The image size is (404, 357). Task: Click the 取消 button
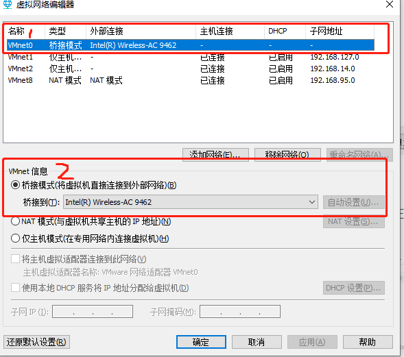257,342
